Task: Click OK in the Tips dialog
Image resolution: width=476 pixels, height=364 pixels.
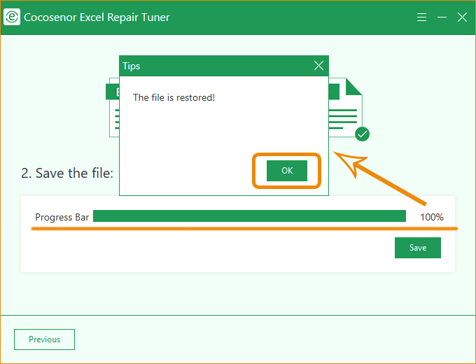Action: click(x=287, y=171)
